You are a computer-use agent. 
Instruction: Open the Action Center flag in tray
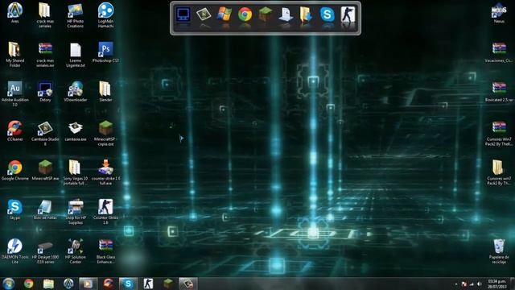(464, 284)
